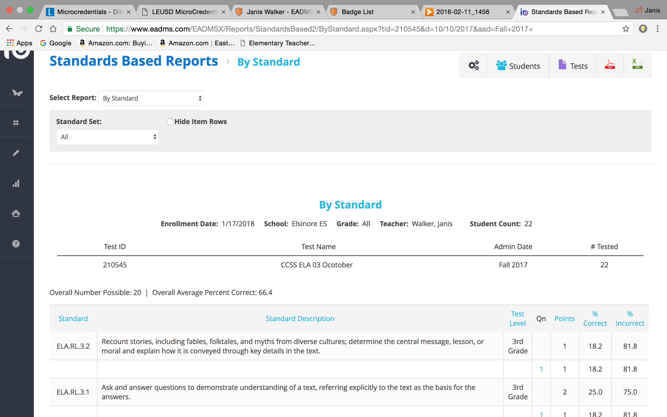Click the Students button

518,66
